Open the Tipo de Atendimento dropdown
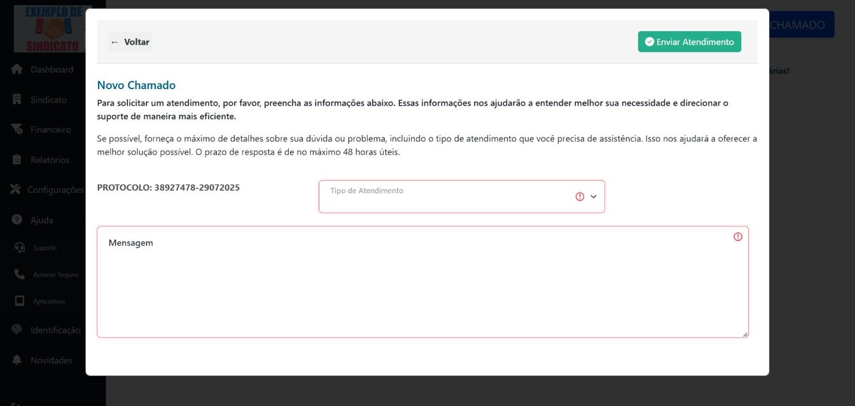 point(445,197)
